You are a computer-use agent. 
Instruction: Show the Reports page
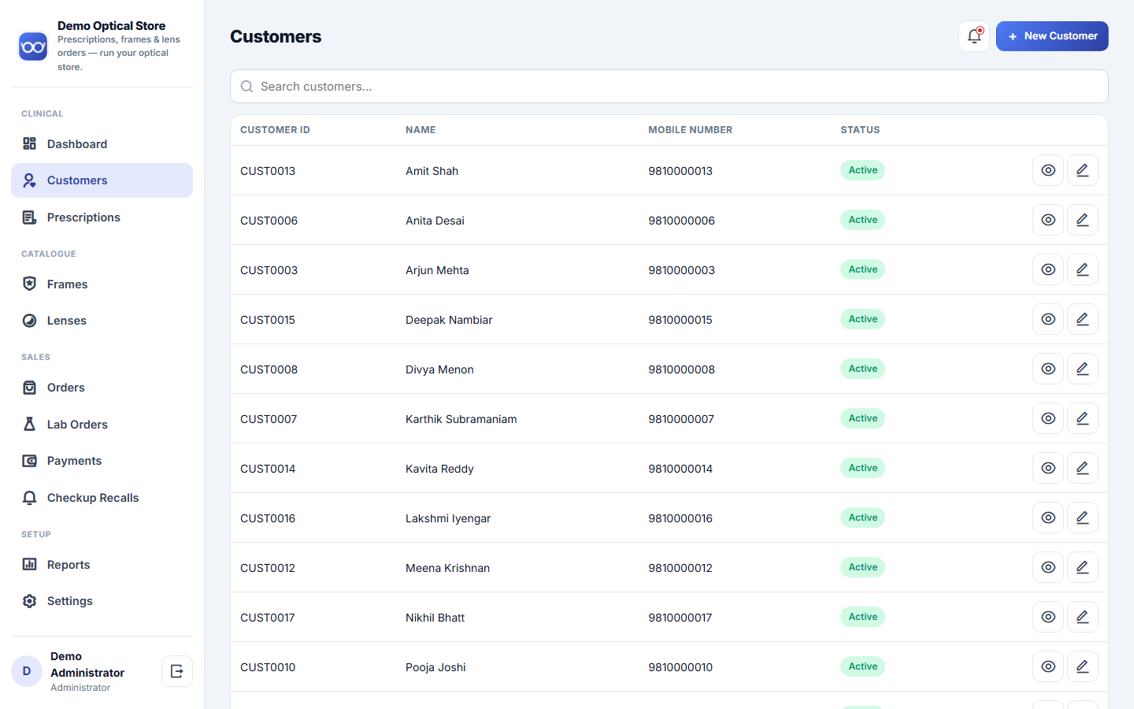click(102, 565)
